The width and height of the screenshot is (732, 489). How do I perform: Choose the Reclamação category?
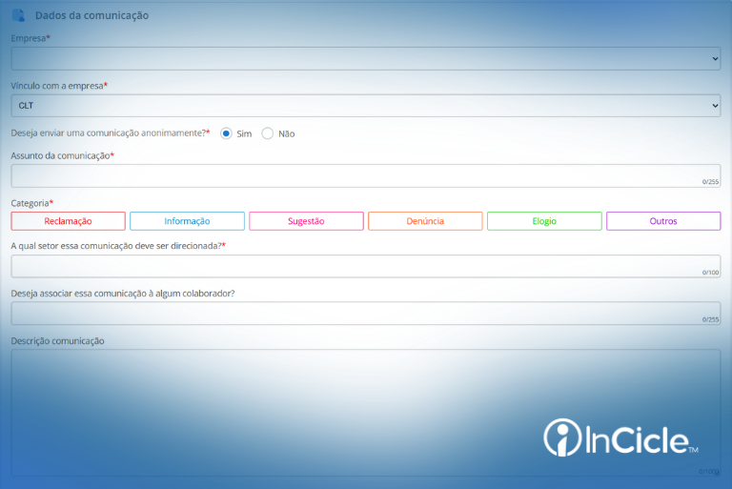68,221
